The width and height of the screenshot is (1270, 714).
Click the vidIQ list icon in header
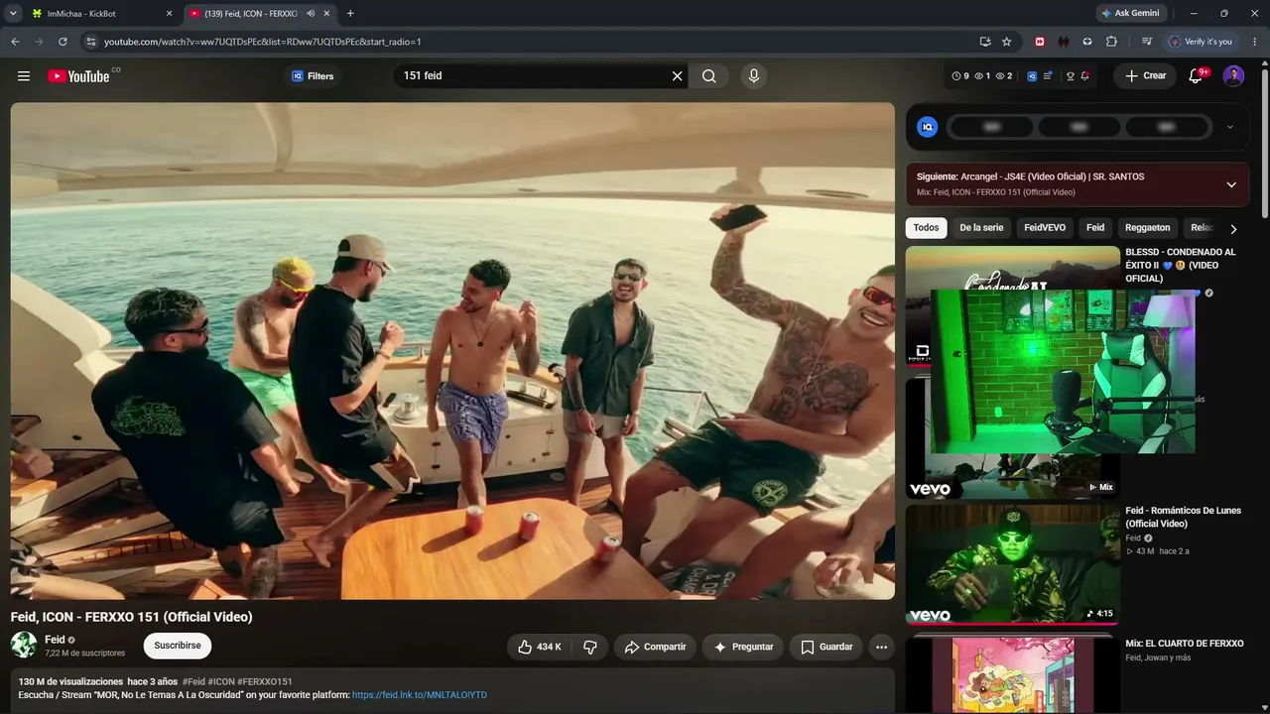tap(1048, 76)
